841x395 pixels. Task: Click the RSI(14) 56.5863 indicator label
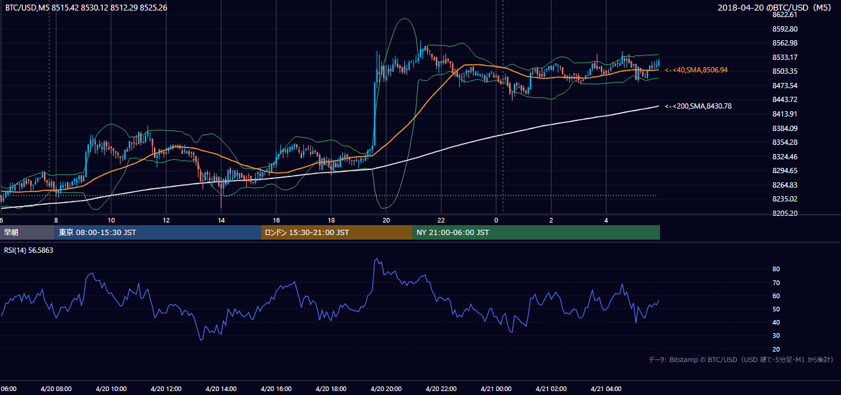pyautogui.click(x=29, y=250)
